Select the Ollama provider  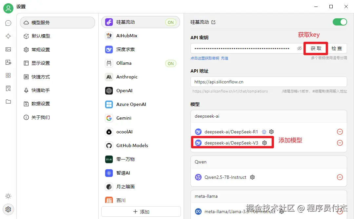point(141,63)
